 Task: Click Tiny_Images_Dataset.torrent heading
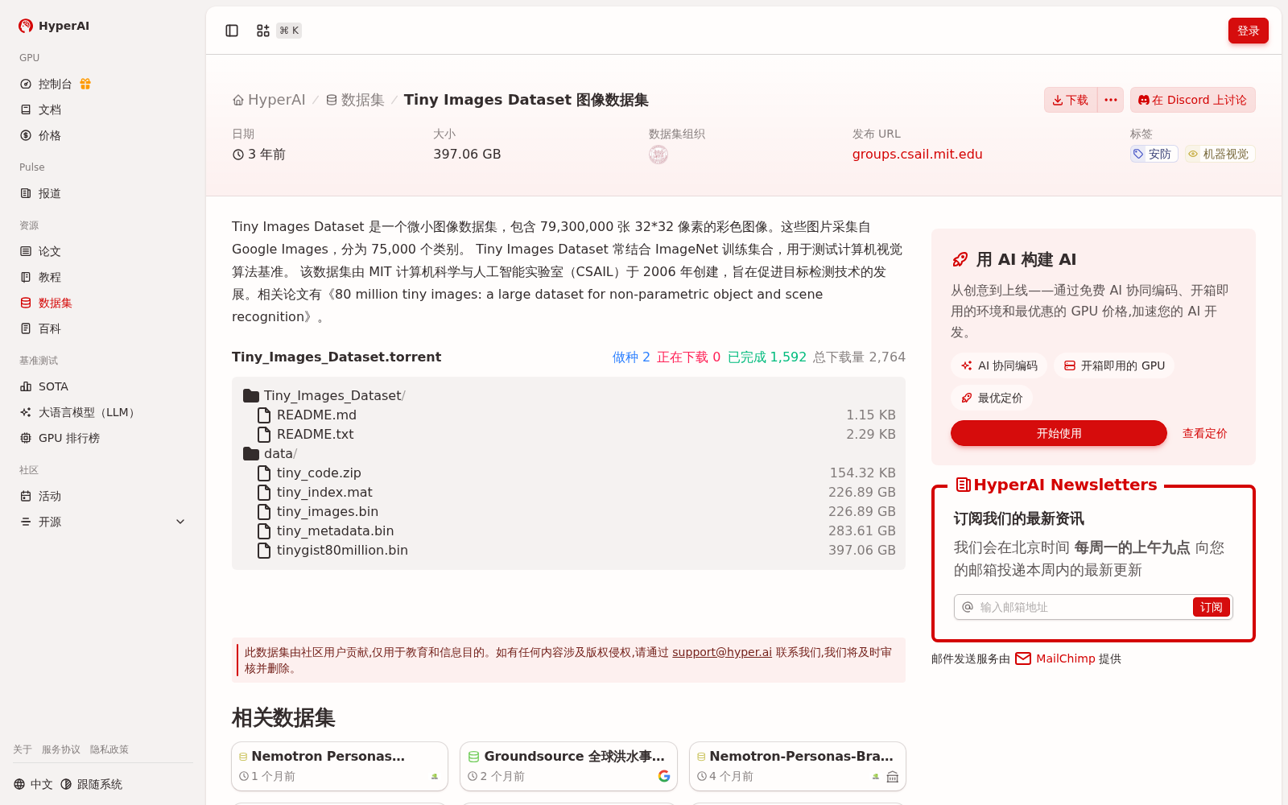coord(336,357)
